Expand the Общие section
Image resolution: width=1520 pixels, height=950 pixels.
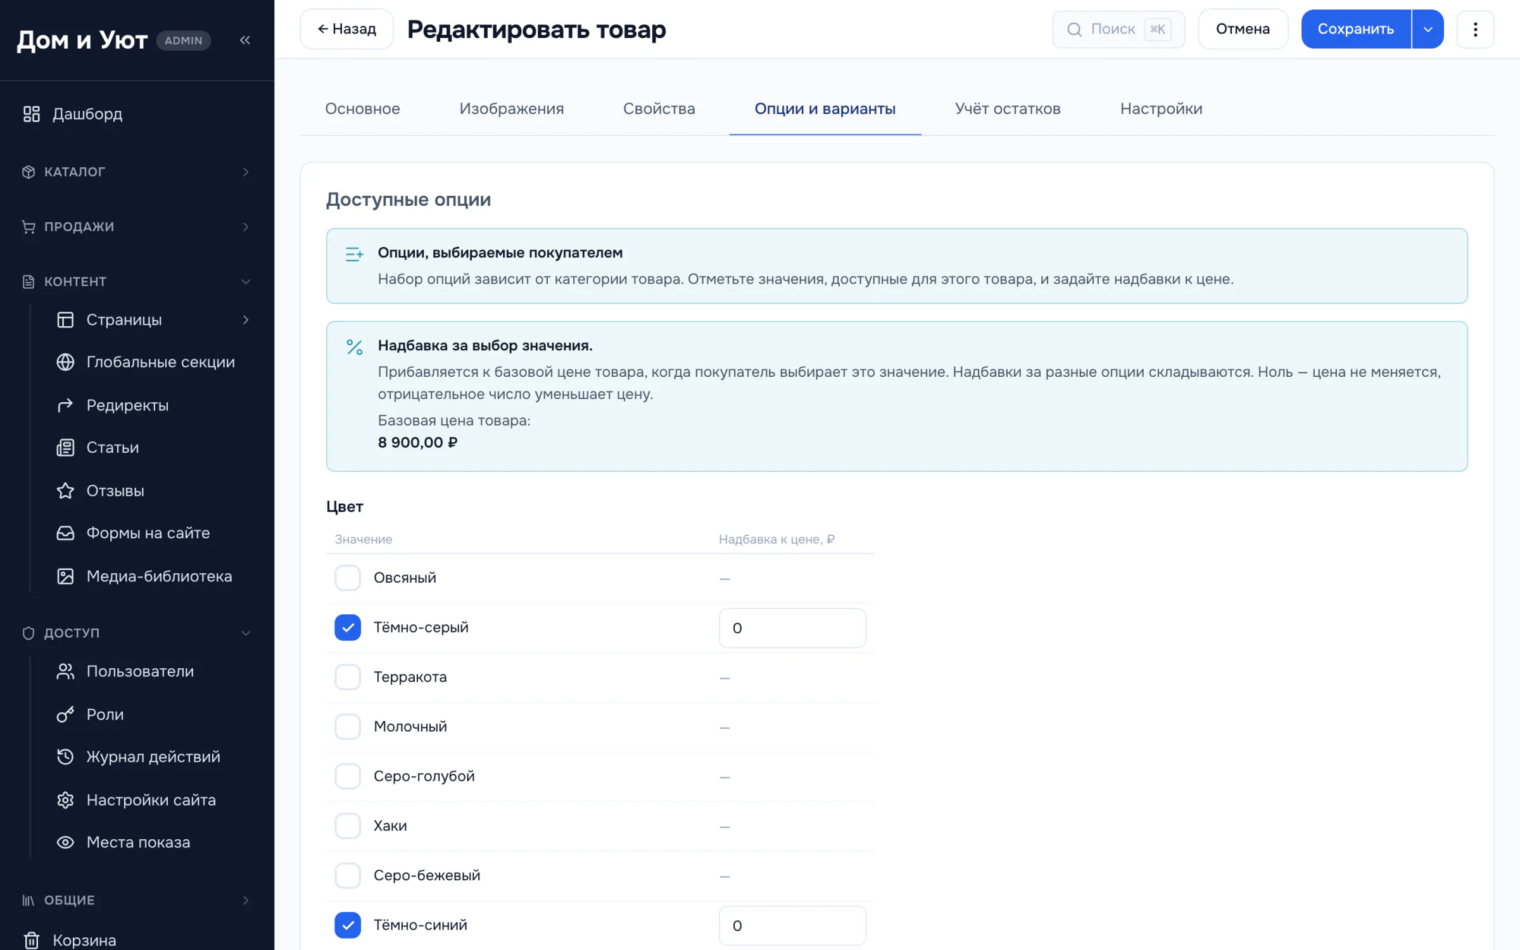click(137, 900)
